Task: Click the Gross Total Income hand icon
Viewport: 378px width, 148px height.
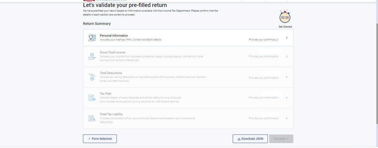Action: [x=92, y=56]
